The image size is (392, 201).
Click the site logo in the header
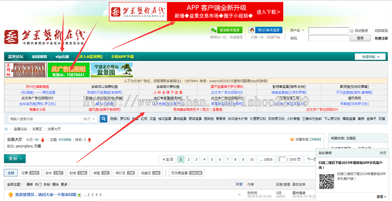44,37
